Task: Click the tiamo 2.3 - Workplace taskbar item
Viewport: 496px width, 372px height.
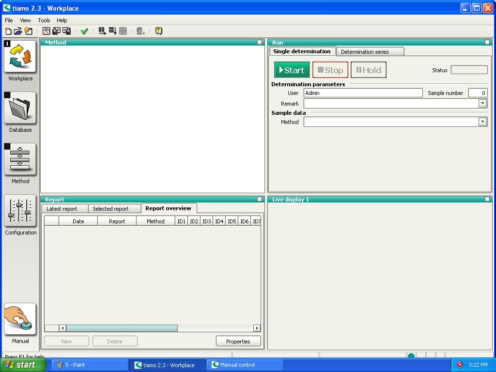Action: coord(167,365)
